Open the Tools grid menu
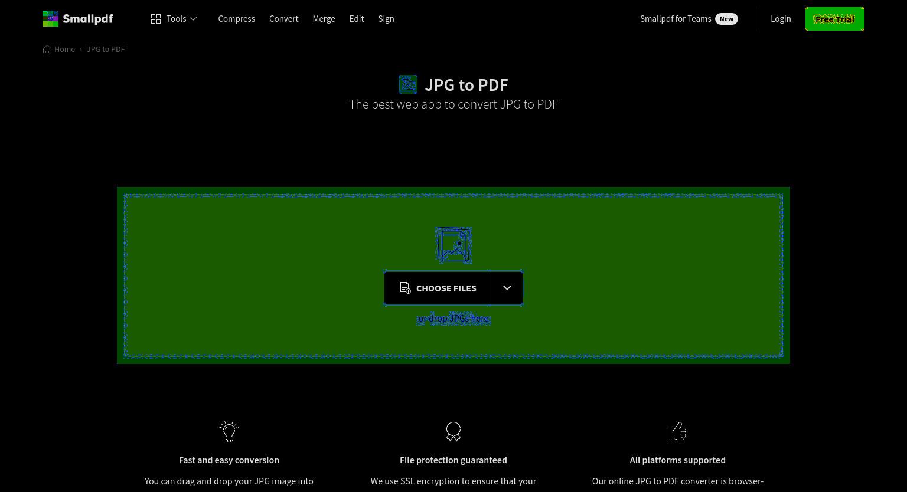The image size is (907, 492). click(174, 19)
